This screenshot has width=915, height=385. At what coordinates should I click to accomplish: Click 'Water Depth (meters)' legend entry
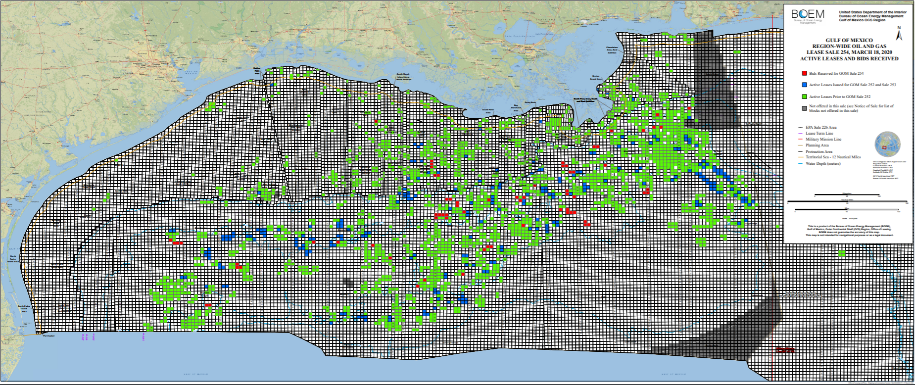tap(823, 163)
